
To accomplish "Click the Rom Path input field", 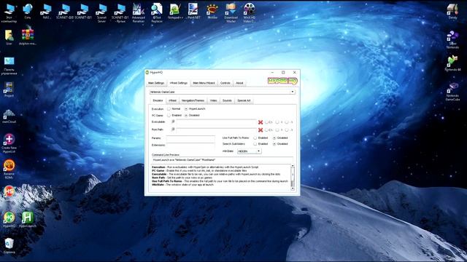I will tap(216, 130).
